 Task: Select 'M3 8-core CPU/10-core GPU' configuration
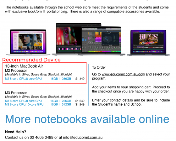click(x=24, y=104)
